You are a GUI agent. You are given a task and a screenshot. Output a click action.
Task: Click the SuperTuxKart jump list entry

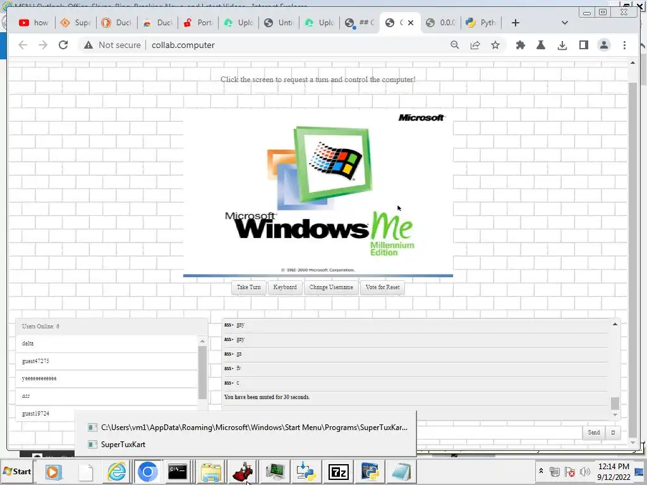[245, 444]
